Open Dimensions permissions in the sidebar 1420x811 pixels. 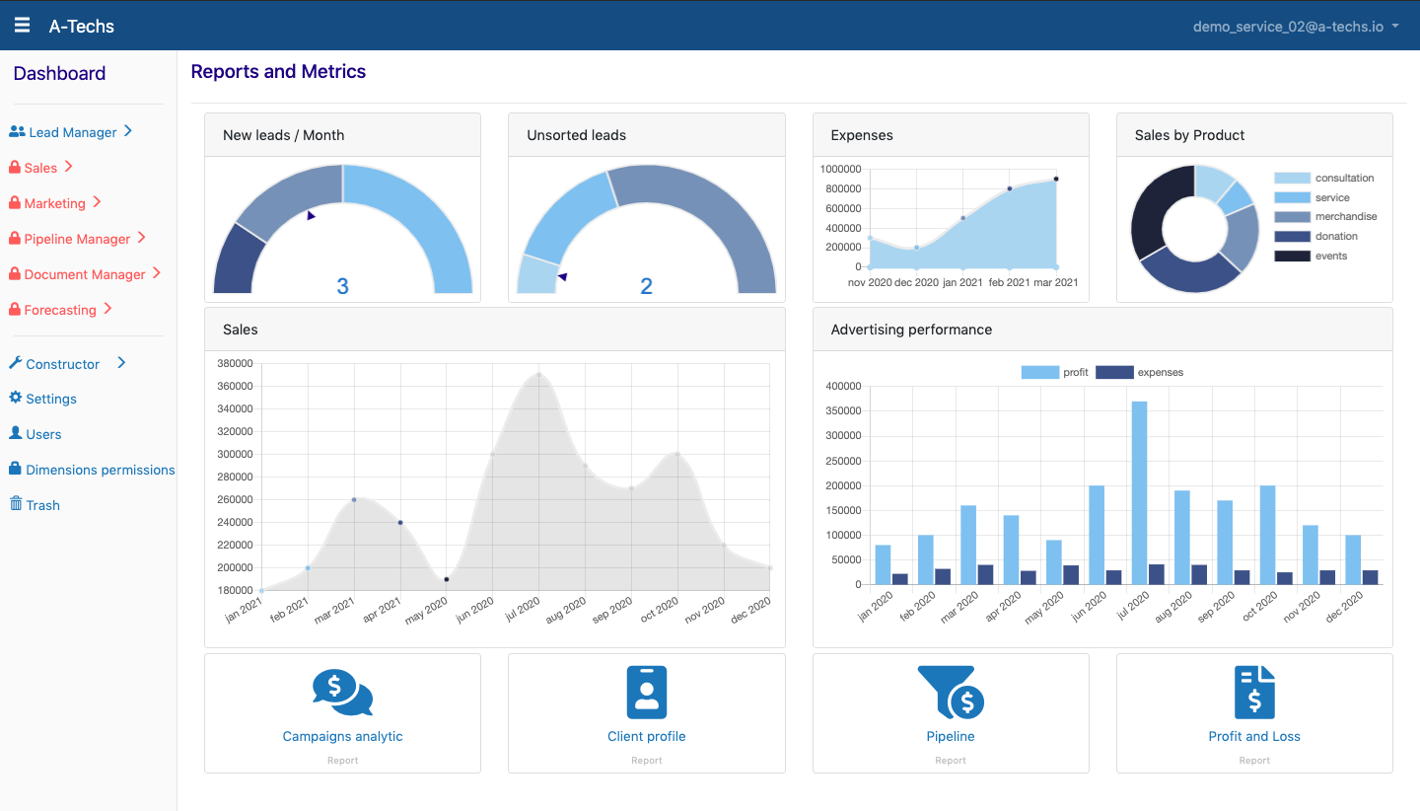click(100, 470)
